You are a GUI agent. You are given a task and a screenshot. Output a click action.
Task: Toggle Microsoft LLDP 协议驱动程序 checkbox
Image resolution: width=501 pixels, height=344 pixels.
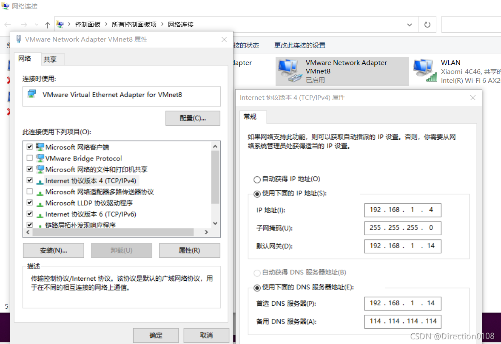click(30, 203)
